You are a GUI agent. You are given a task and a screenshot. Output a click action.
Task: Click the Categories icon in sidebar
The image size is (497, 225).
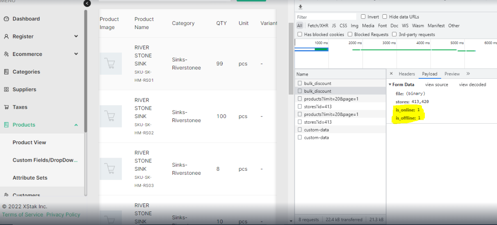click(x=6, y=72)
